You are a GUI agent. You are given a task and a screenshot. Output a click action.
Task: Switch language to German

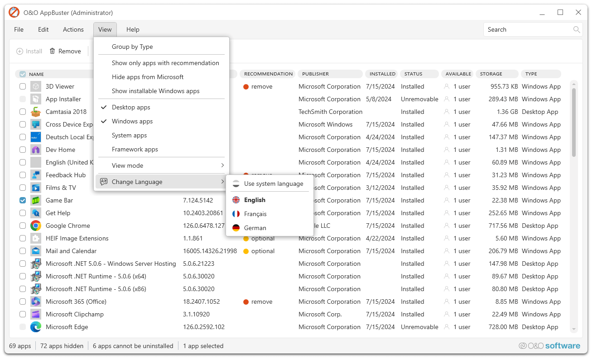tap(270, 228)
